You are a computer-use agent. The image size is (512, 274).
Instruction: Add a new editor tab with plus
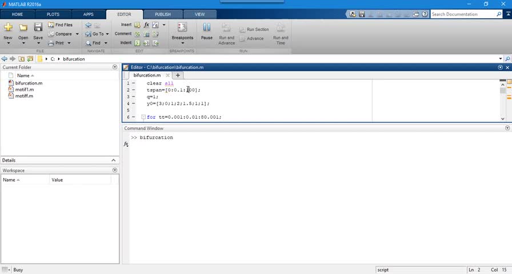(178, 75)
